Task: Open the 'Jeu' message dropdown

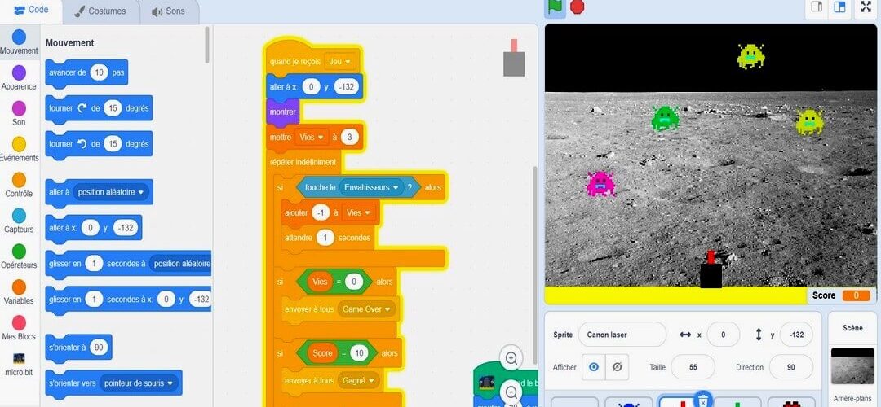Action: tap(340, 62)
